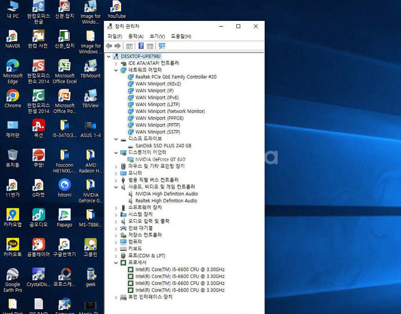
Task: Collapse the 디스플레이 어댑터 node
Action: (x=116, y=152)
